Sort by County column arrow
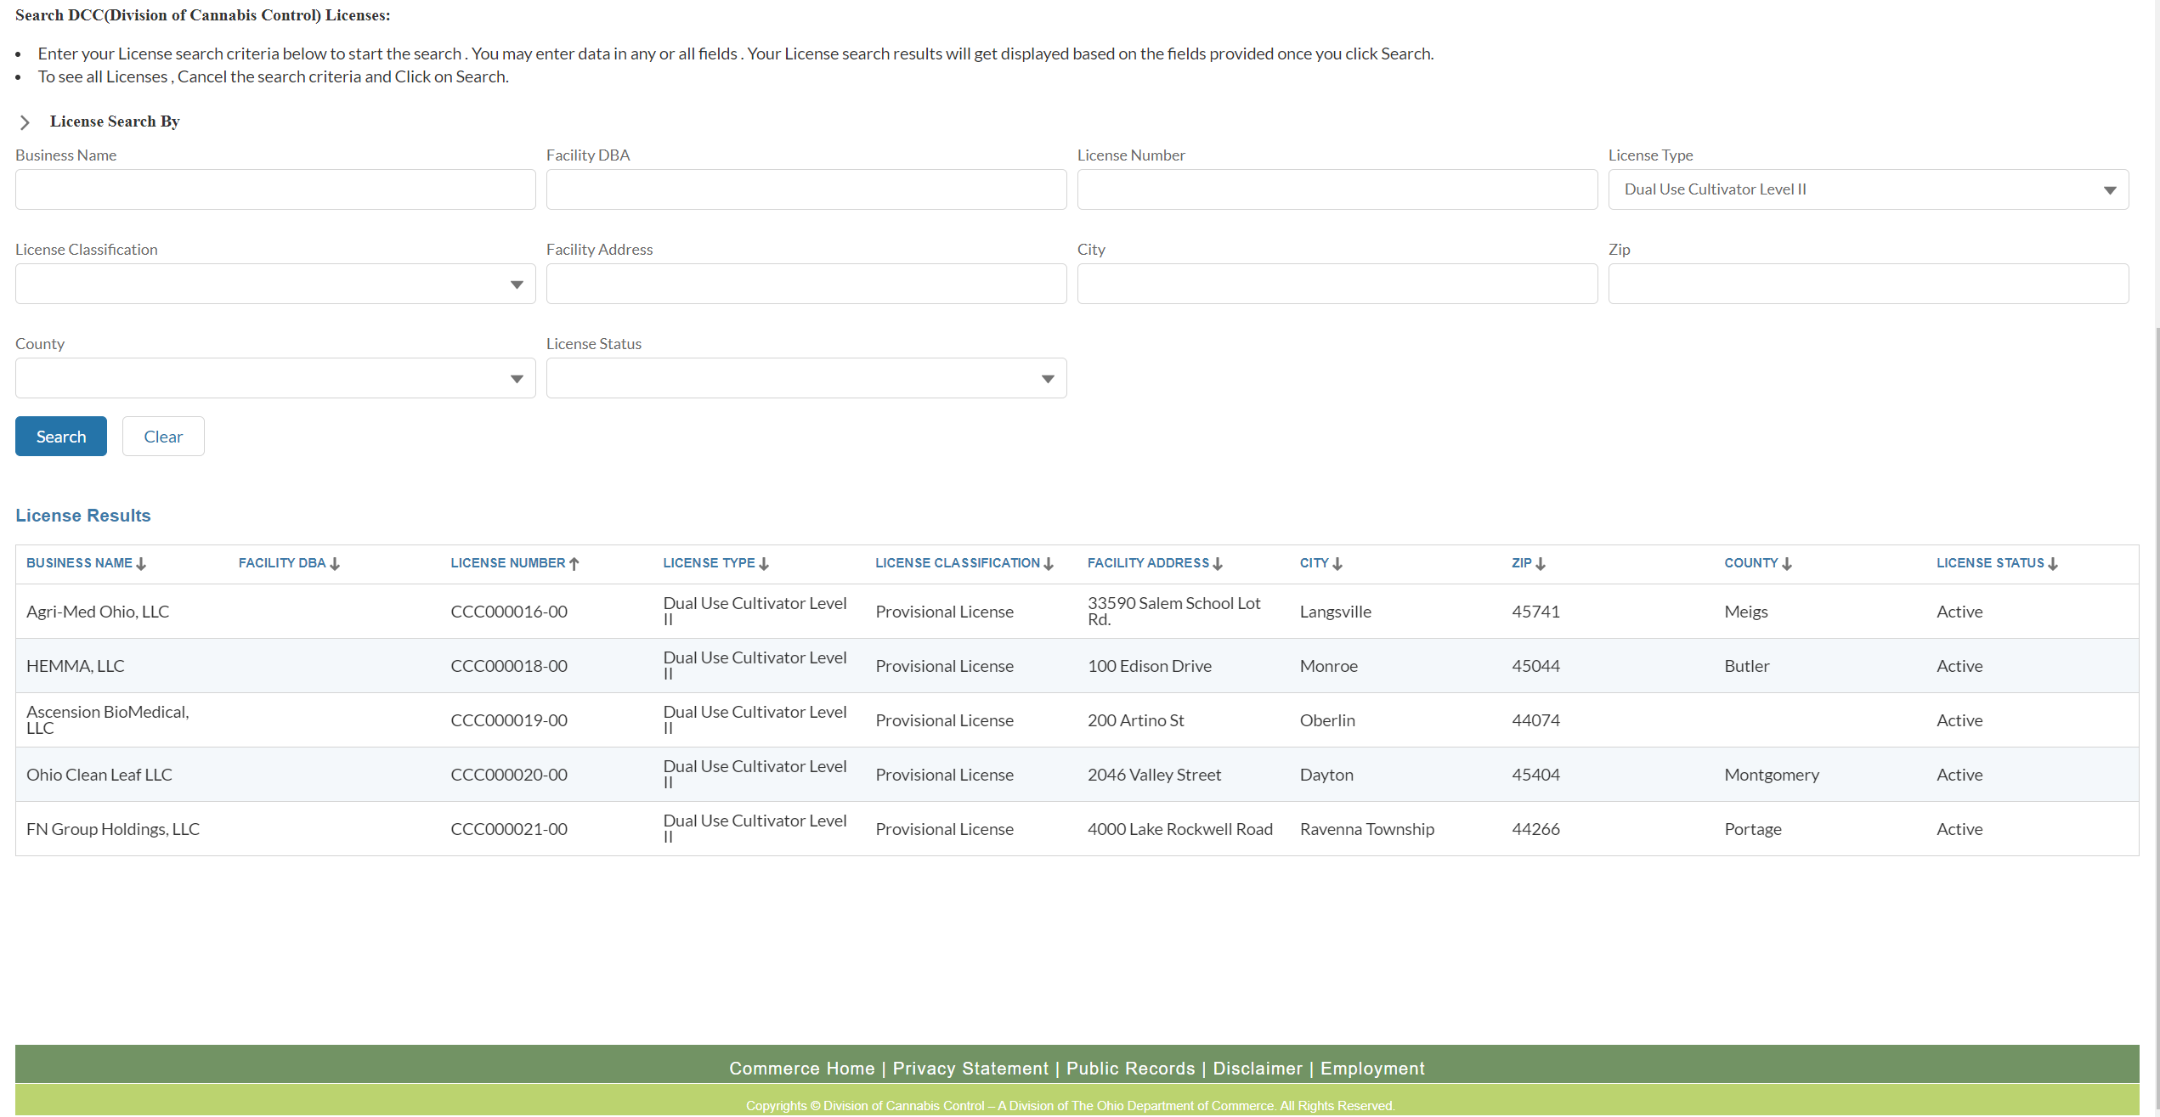The height and width of the screenshot is (1117, 2160). [x=1787, y=564]
